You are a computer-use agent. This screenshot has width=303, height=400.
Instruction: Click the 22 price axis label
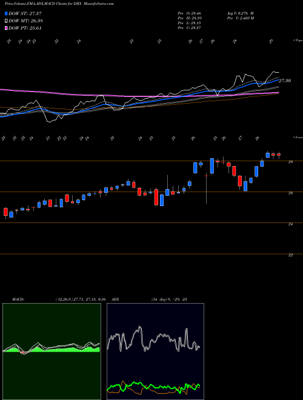[290, 255]
